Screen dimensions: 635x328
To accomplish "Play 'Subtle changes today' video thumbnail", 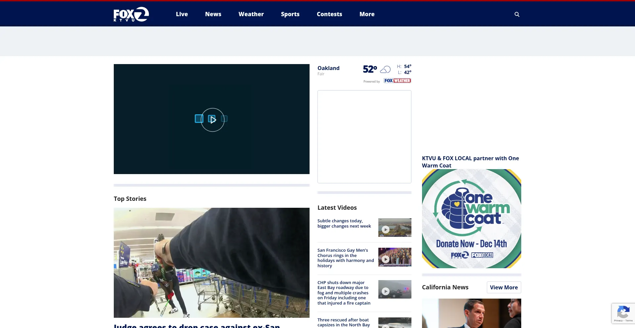I will [x=395, y=228].
